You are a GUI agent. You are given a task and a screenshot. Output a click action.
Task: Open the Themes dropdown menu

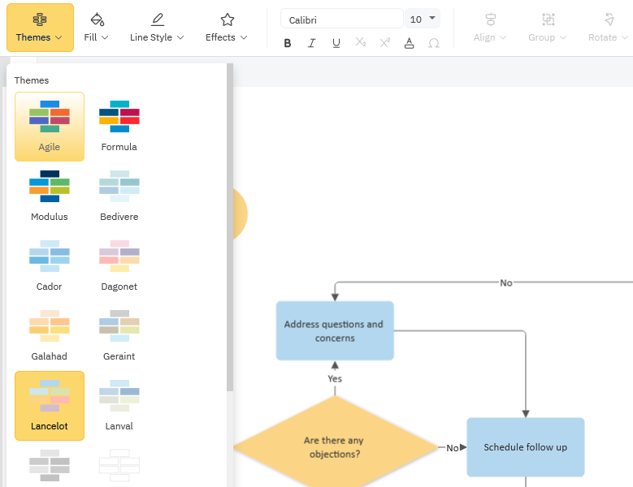click(x=40, y=28)
